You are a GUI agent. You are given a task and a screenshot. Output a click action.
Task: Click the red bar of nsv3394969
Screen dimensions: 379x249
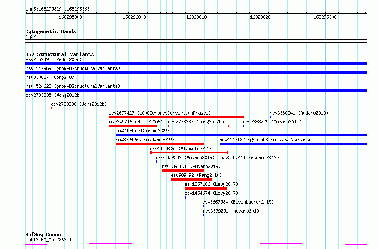coord(160,144)
